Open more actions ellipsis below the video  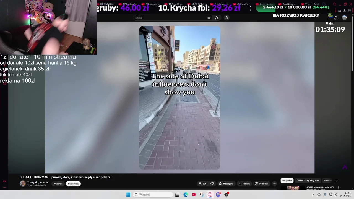pyautogui.click(x=274, y=184)
